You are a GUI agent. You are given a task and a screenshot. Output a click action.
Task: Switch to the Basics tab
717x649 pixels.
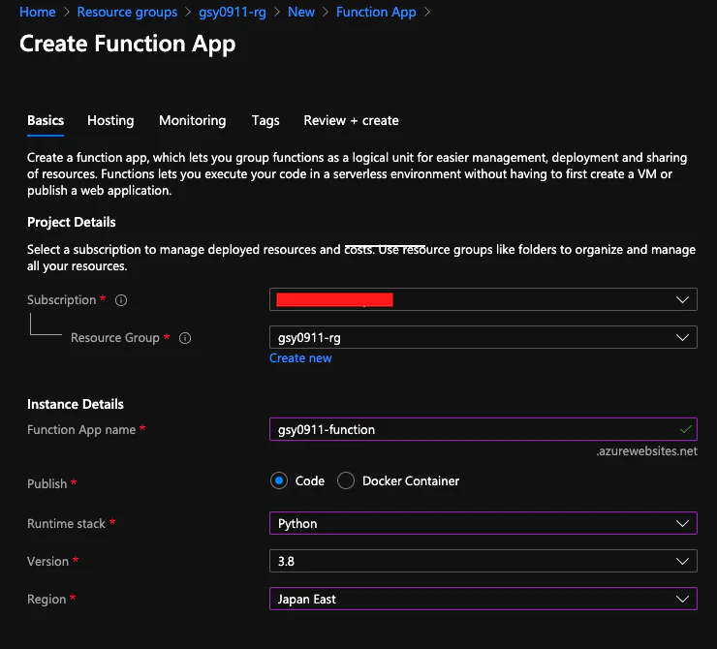(46, 121)
